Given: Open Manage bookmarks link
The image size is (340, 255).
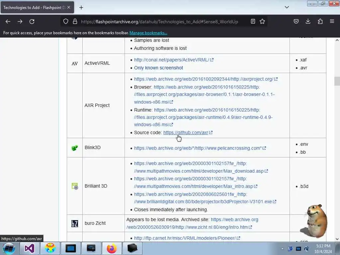Looking at the screenshot, I should [x=148, y=33].
